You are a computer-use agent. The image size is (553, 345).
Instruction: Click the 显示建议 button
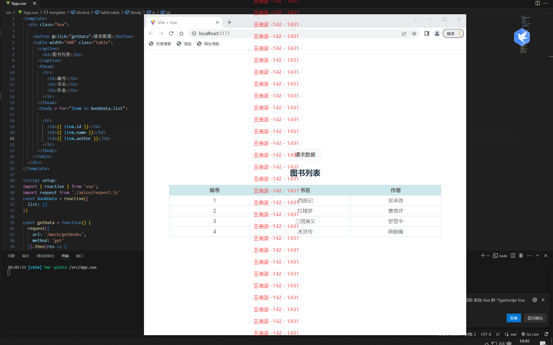click(x=535, y=318)
